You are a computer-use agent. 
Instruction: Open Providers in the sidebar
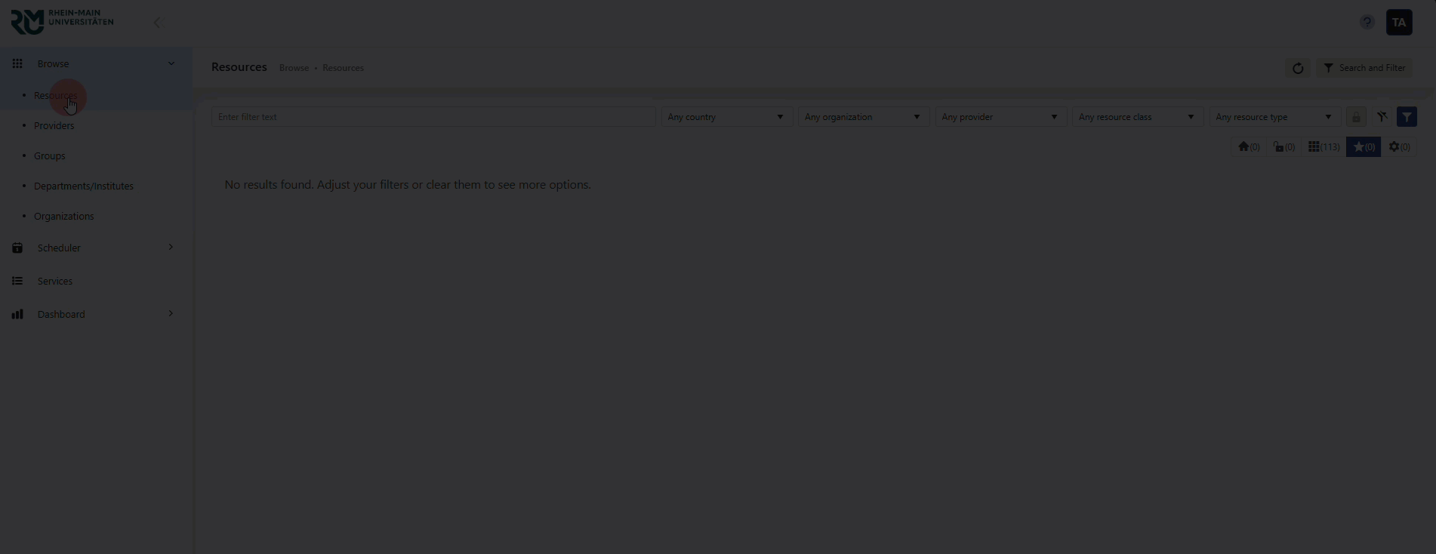[x=54, y=125]
